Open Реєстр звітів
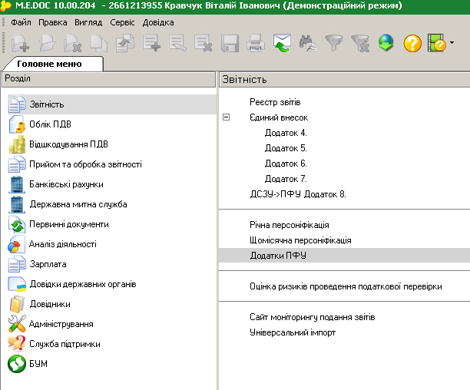The image size is (470, 390). click(x=274, y=102)
